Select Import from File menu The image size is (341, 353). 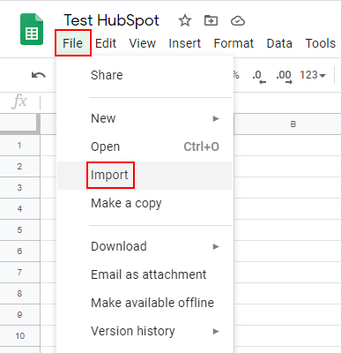145,175
